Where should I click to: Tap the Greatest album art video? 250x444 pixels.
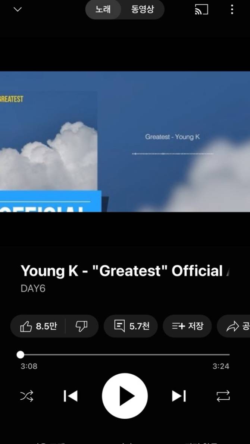tap(125, 141)
